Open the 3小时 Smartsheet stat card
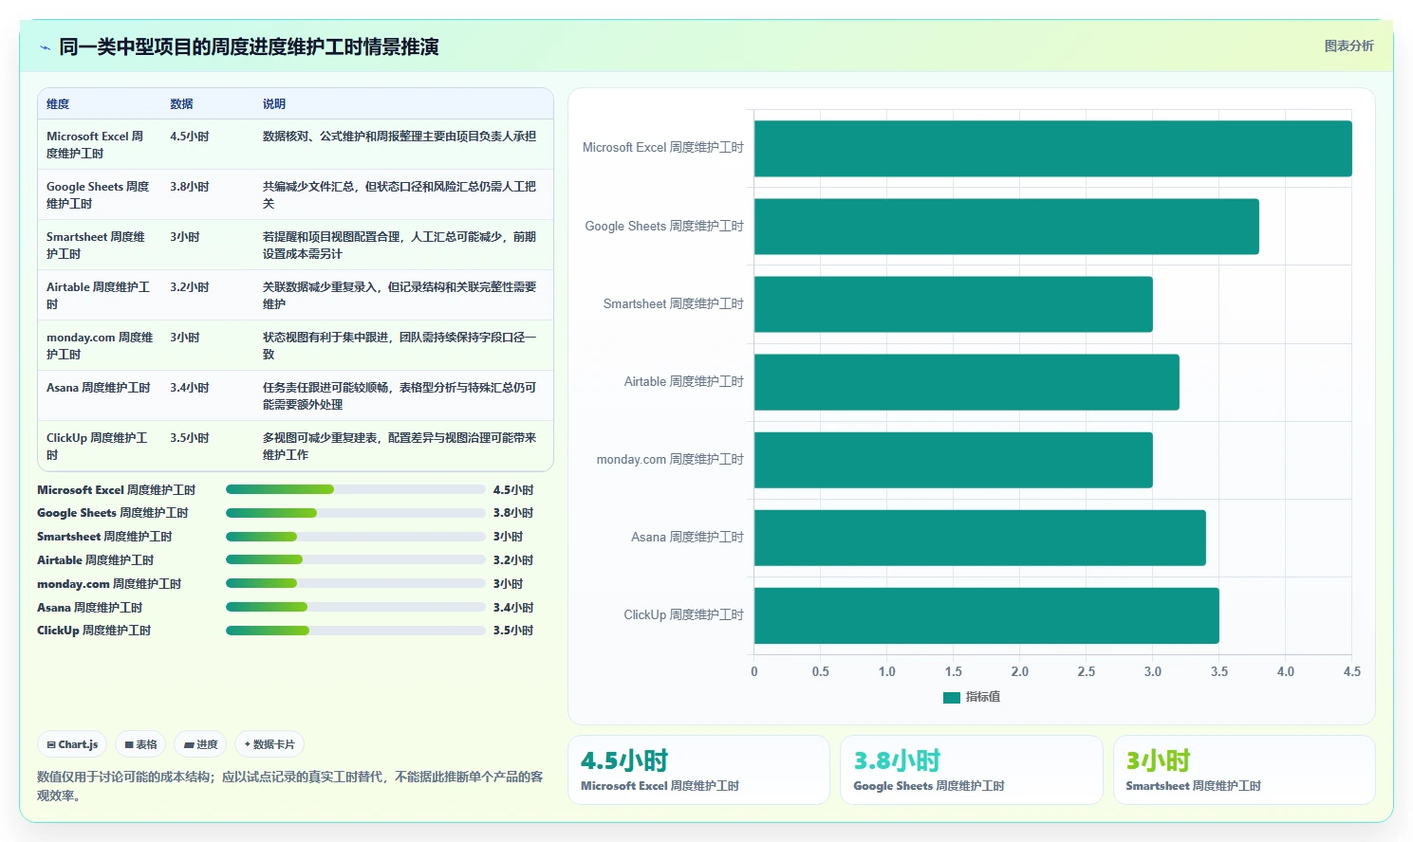Screen dimensions: 1413x842 pos(1244,770)
